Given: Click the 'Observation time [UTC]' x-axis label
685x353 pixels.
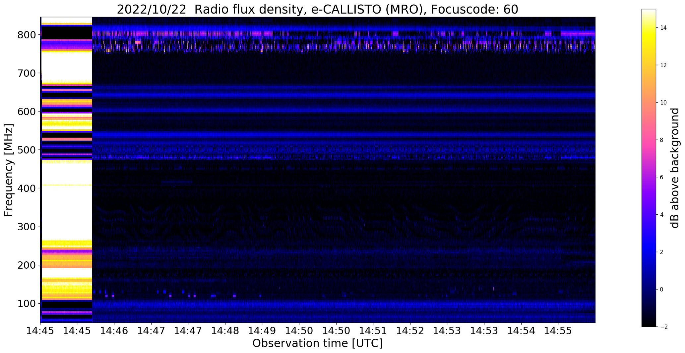Looking at the screenshot, I should pos(317,343).
